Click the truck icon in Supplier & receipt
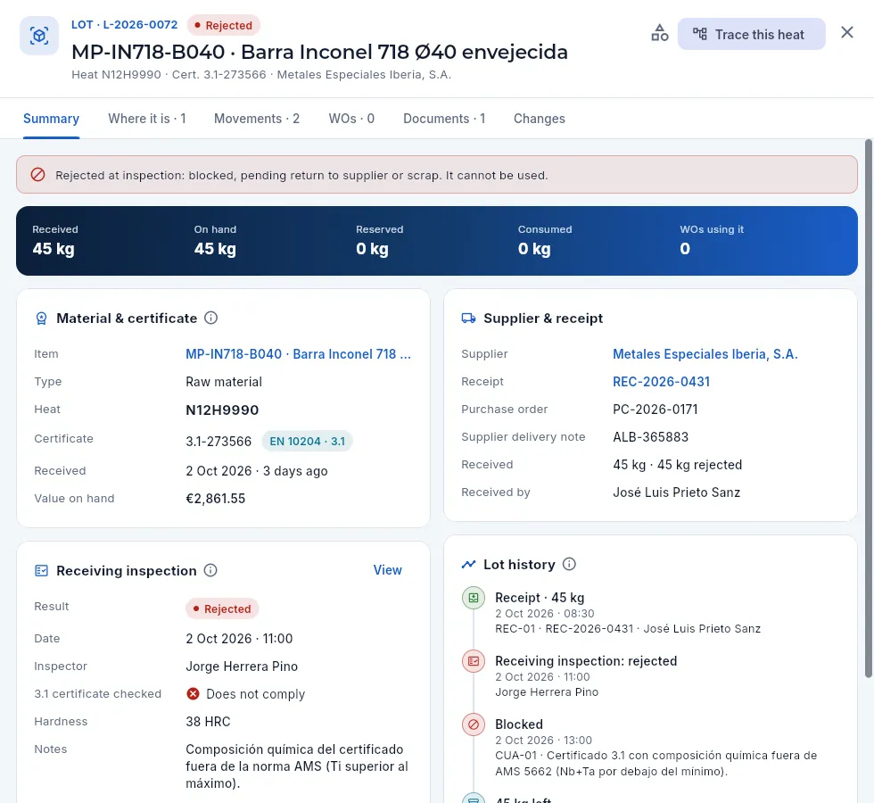The width and height of the screenshot is (874, 803). point(469,319)
